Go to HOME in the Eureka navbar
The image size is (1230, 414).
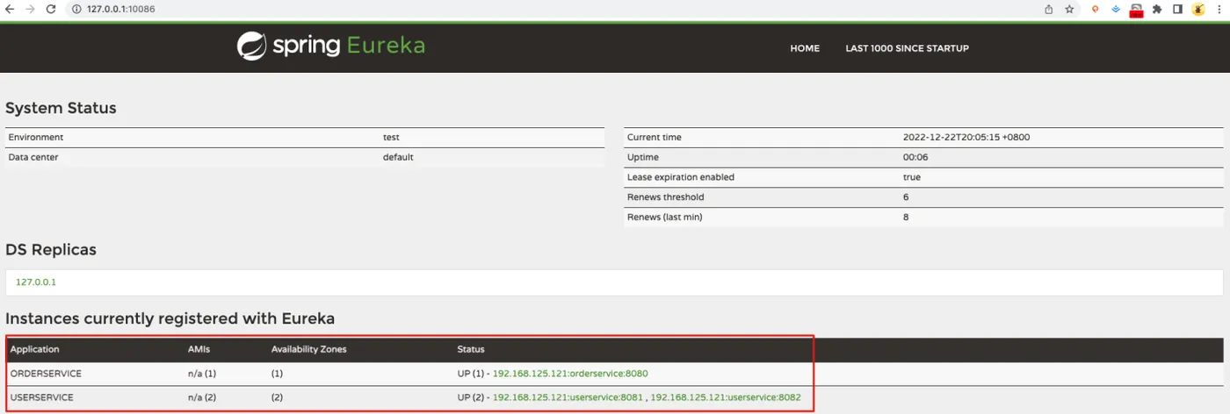(x=805, y=48)
